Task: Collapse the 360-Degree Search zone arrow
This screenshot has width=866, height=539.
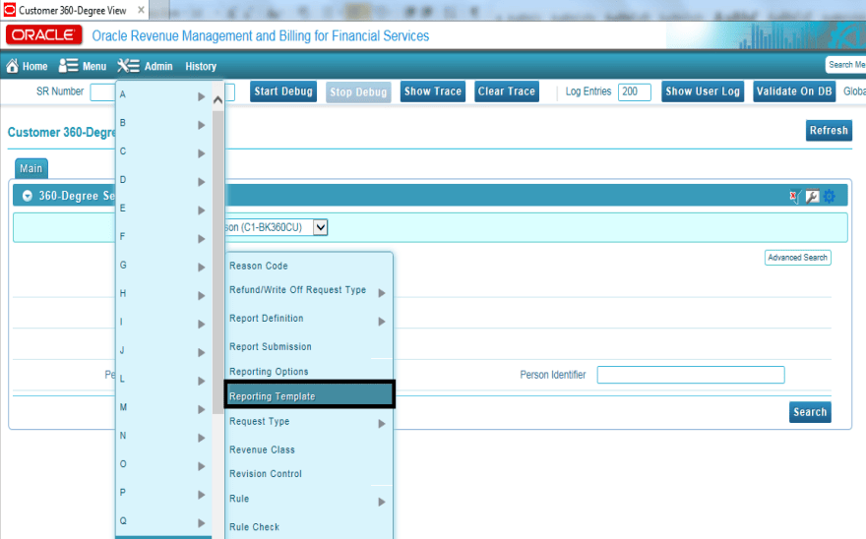Action: coord(28,196)
